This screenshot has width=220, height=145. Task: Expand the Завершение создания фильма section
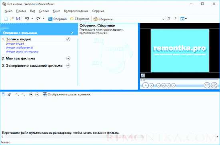(x=68, y=66)
